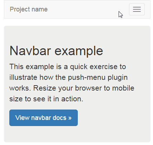
Task: Click the word "View" on the blue button
Action: click(x=22, y=118)
